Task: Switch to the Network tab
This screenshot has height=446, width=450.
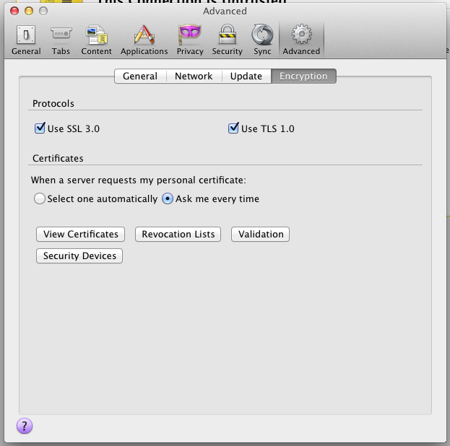Action: tap(194, 76)
